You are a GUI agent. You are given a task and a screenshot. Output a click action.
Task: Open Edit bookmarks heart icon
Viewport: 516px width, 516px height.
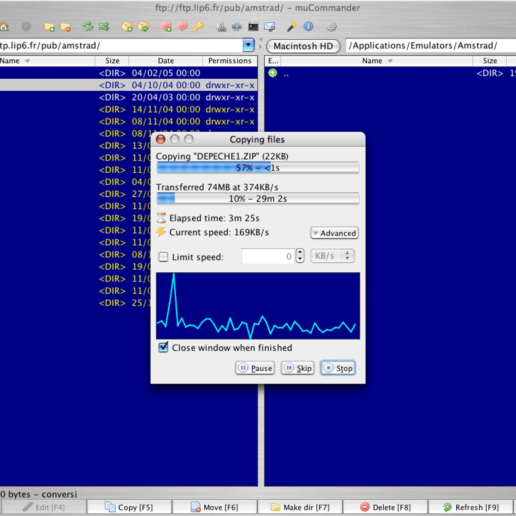182,26
